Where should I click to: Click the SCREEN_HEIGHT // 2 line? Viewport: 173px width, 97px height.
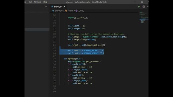[x=86, y=53]
